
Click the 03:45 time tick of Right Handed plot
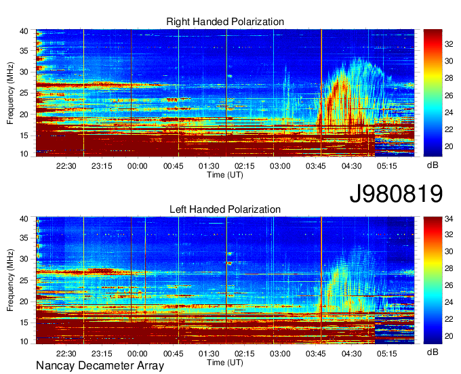tap(315, 166)
